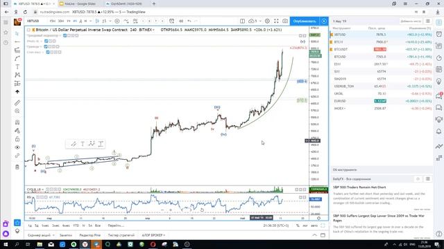Screen dimensions: 444x249
Task: Open the DailyFX news panel menu
Action: pyautogui.click(x=428, y=179)
